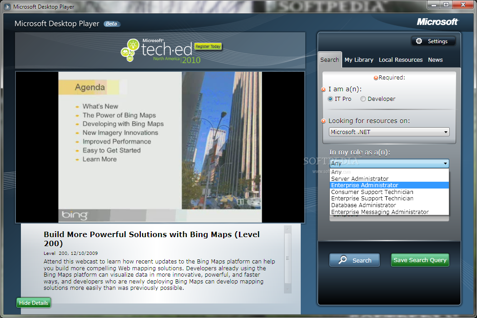The height and width of the screenshot is (318, 477).
Task: Select the IT Pro radio button
Action: [330, 99]
